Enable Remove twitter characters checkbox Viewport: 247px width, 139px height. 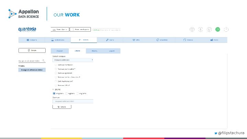click(56, 77)
